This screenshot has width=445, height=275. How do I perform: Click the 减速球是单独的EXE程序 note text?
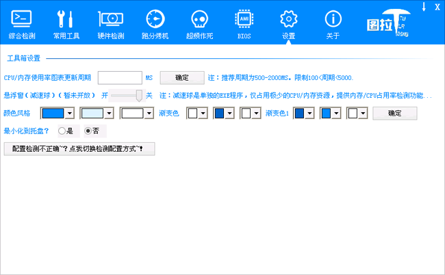296,96
